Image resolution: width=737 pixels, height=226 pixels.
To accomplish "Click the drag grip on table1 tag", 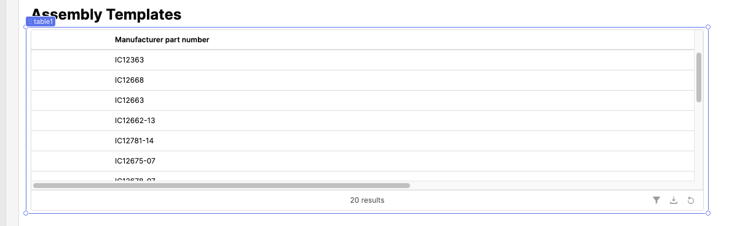I will 30,22.
